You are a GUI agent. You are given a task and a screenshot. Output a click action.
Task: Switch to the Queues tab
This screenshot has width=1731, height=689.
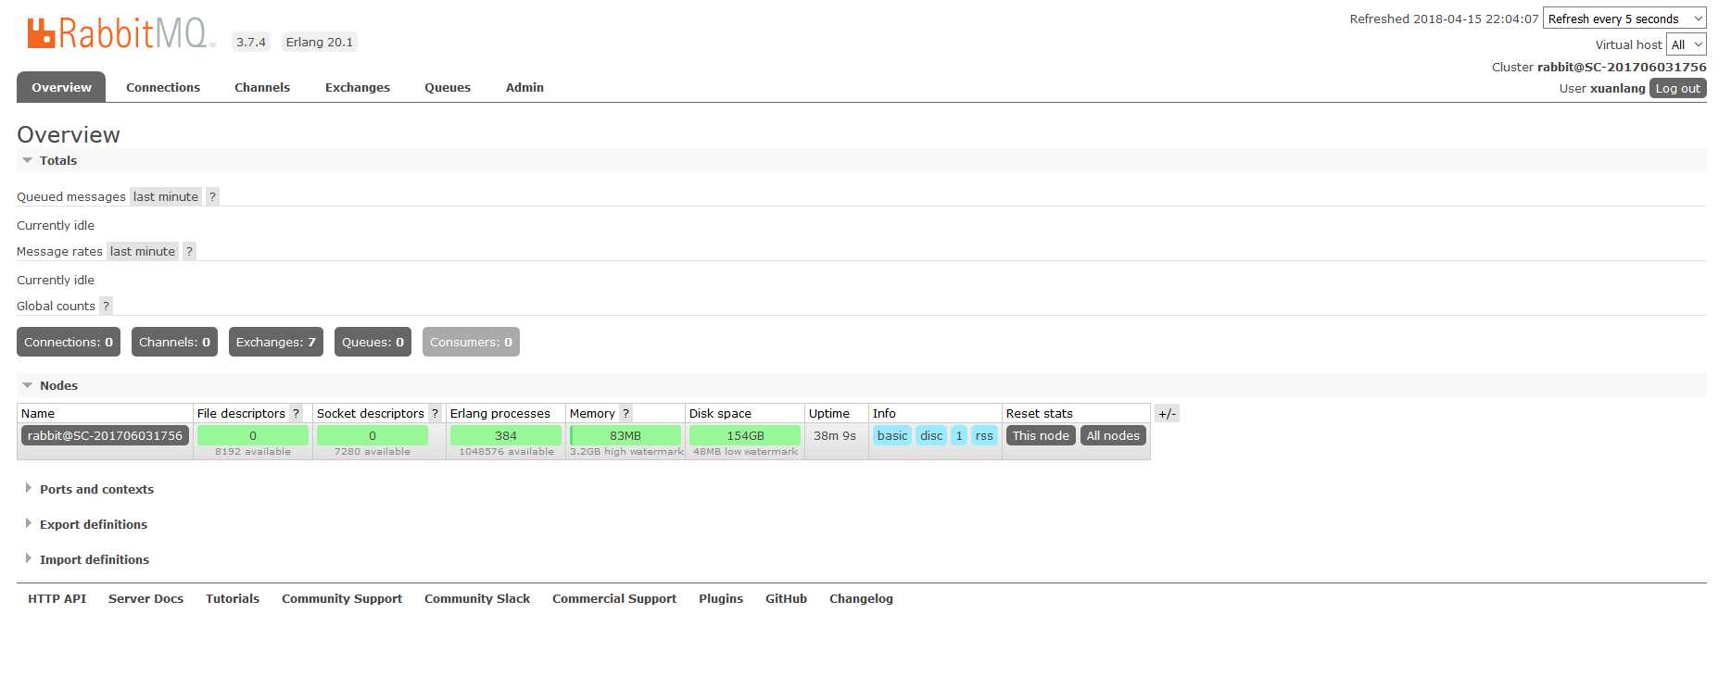(x=448, y=87)
